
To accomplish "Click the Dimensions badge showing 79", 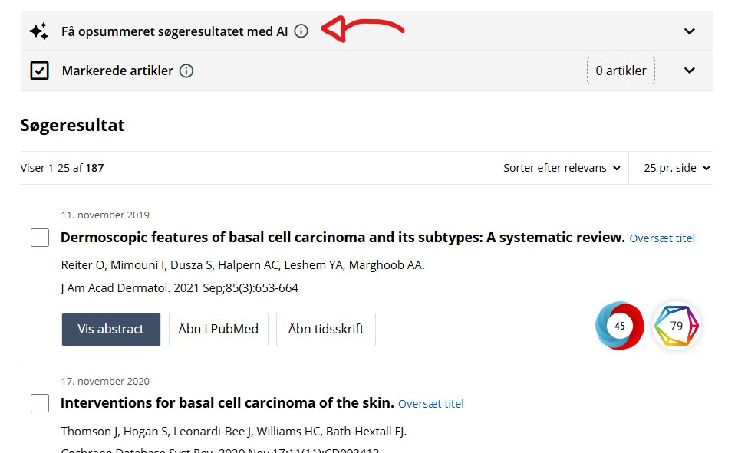I will click(677, 326).
